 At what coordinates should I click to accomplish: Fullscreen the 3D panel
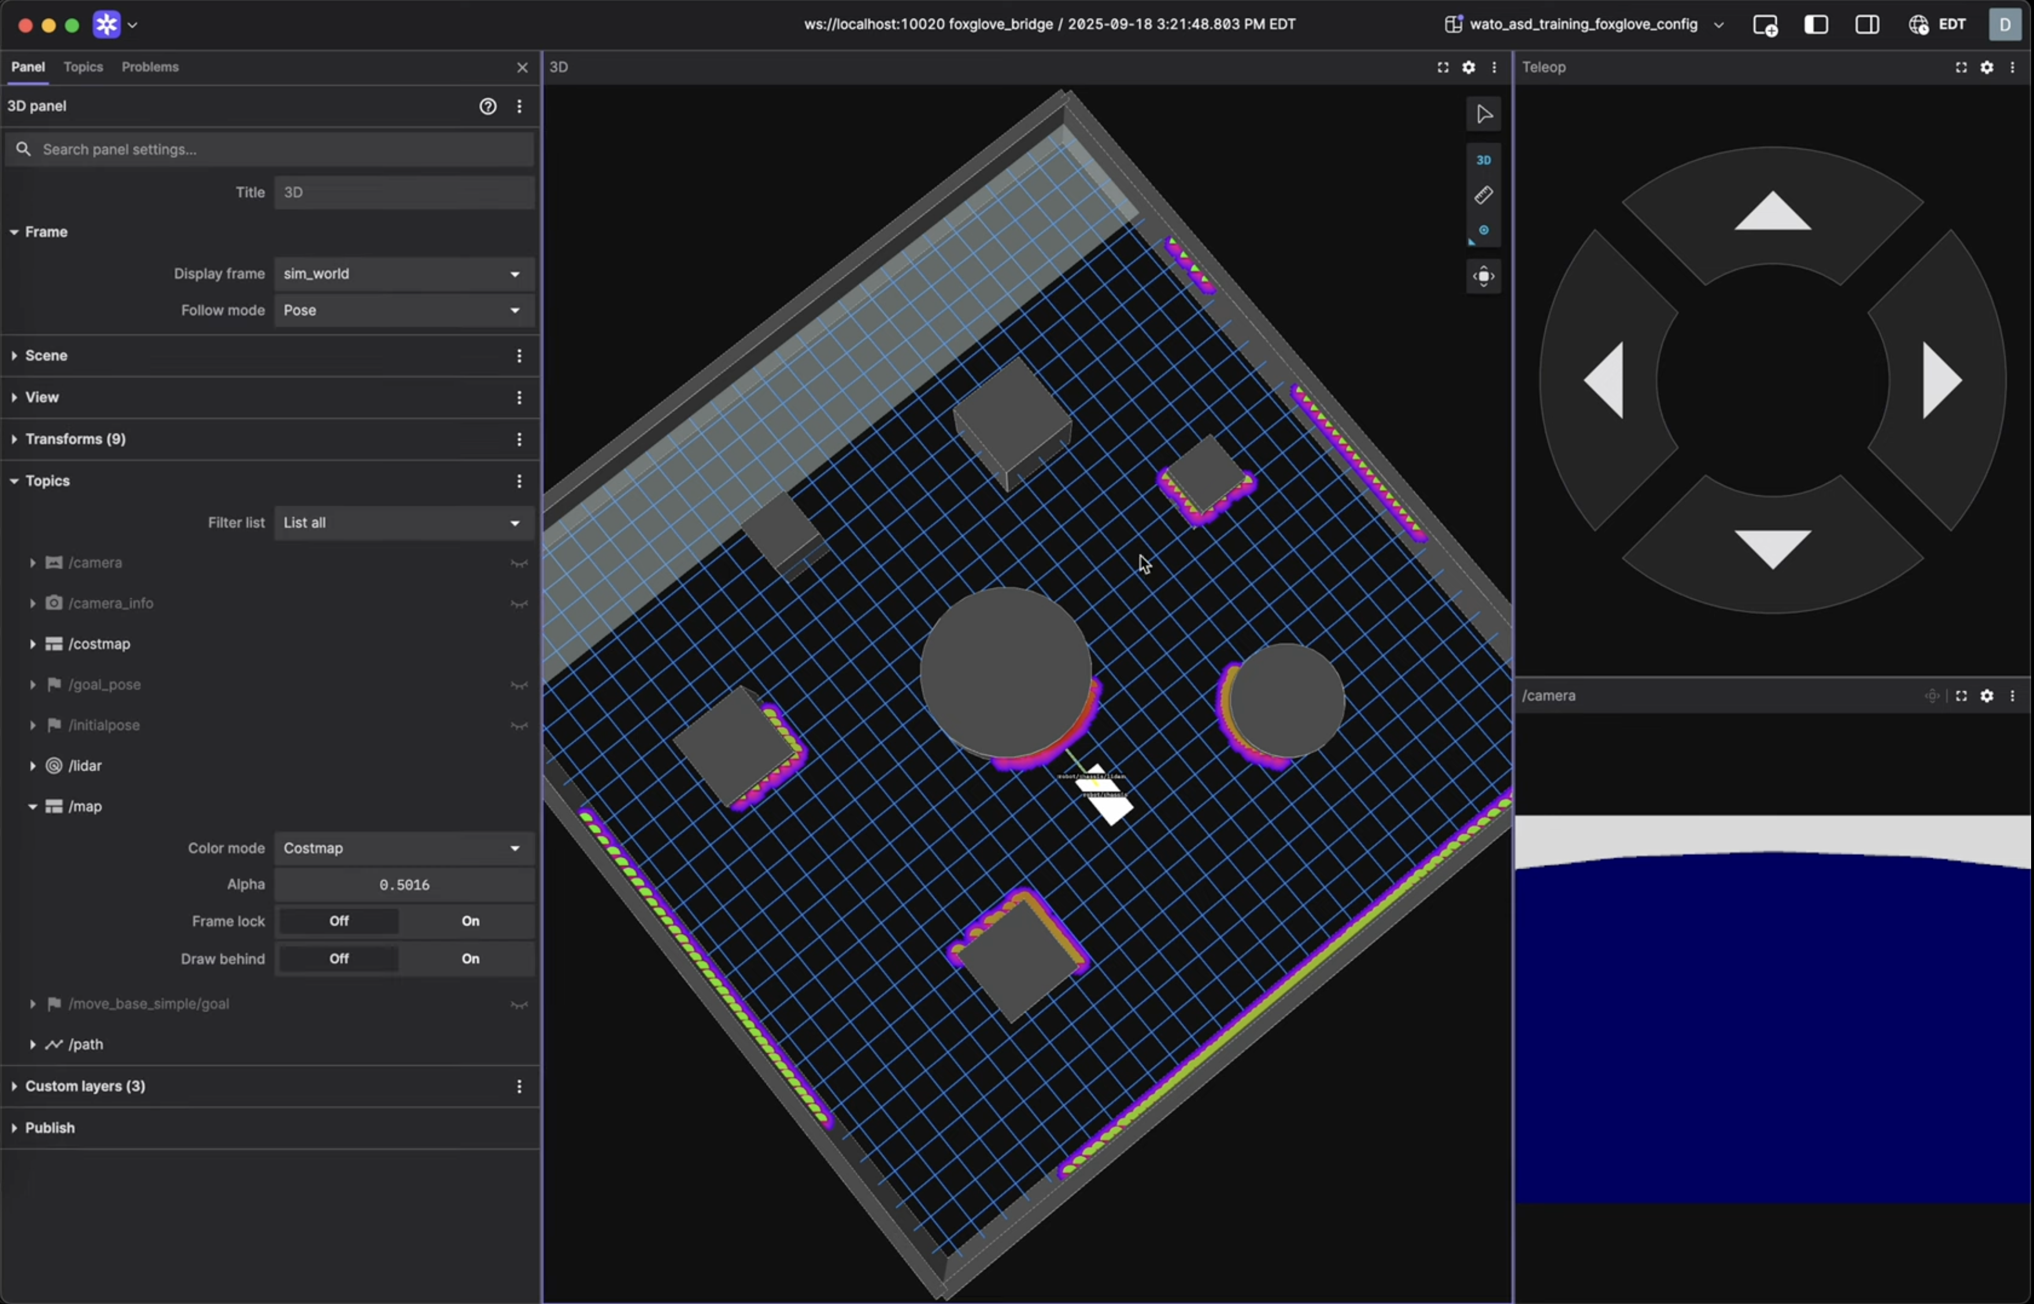pos(1442,67)
